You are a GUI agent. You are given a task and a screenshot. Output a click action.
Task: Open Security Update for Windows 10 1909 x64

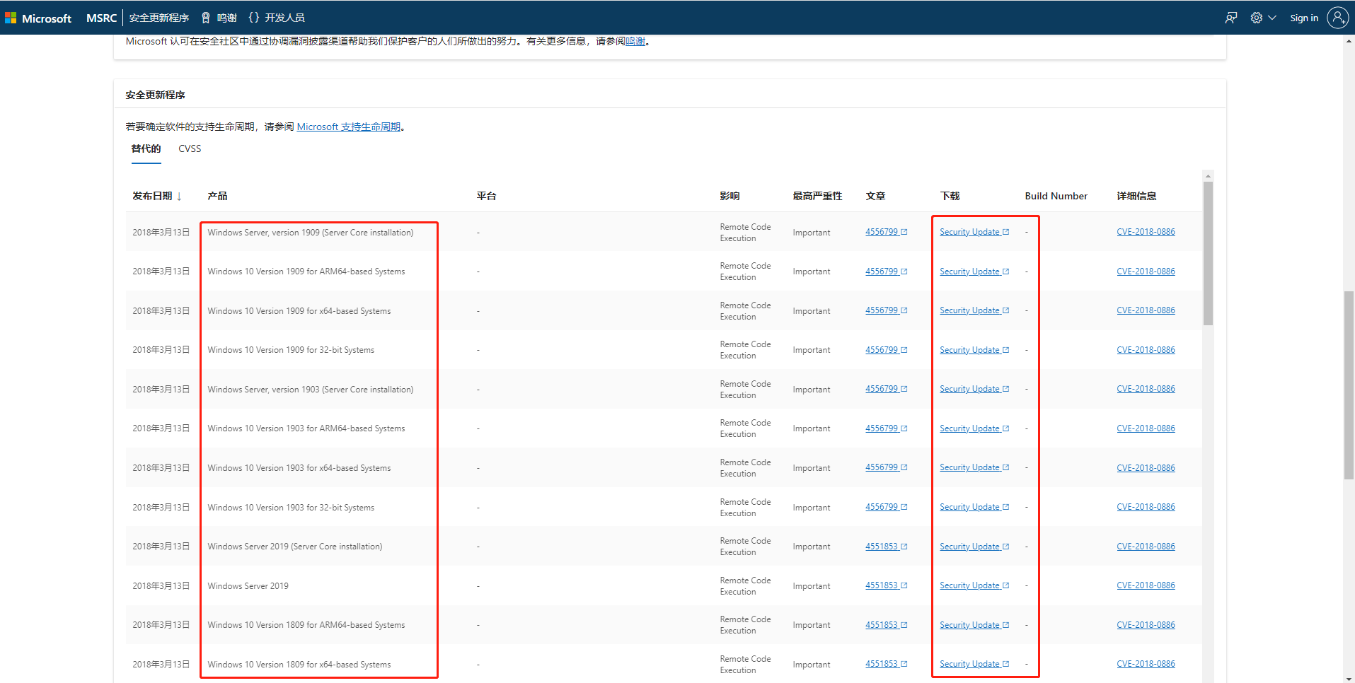(x=974, y=311)
